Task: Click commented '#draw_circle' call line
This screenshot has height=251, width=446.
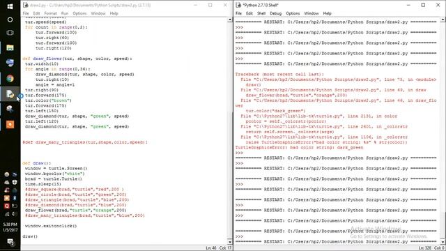Action: [x=76, y=195]
